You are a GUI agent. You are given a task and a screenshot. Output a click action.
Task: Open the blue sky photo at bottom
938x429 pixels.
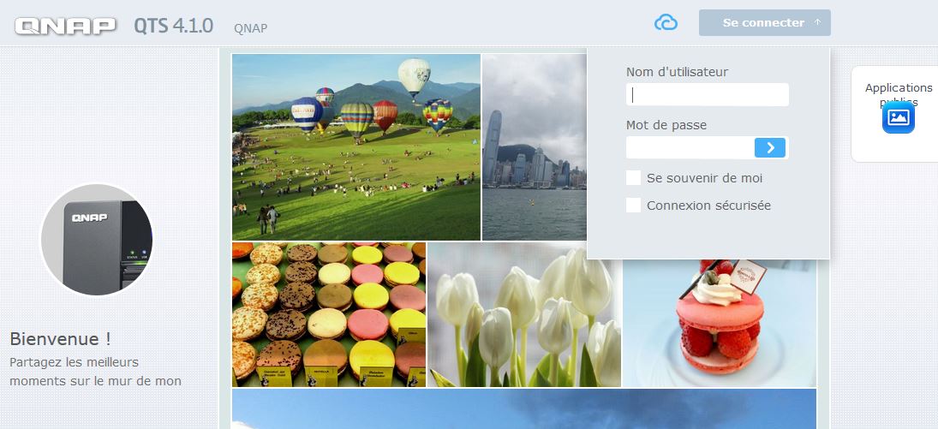point(524,409)
